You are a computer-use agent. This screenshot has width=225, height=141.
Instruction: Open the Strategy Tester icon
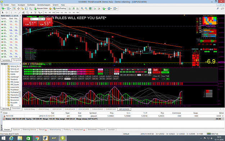[x=31, y=9]
